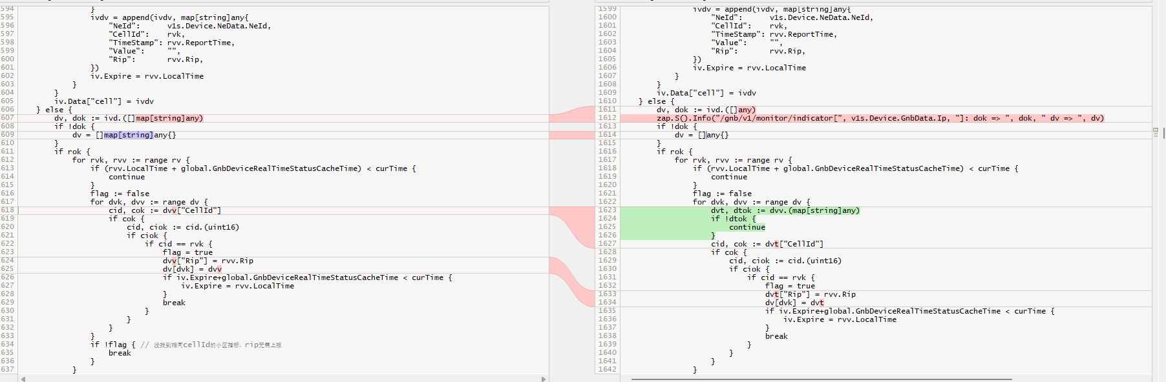Click line number 1634 in right gutter

point(607,303)
